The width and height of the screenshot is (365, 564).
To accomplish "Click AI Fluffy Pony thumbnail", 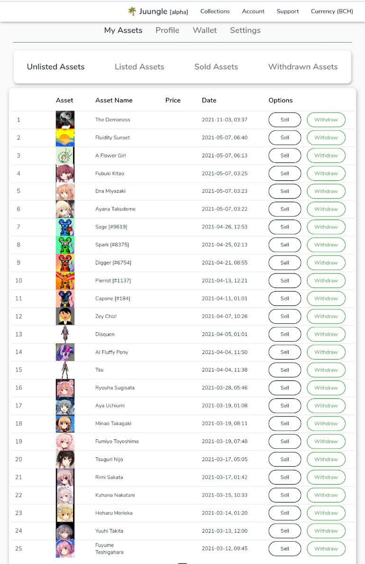I will (x=65, y=352).
